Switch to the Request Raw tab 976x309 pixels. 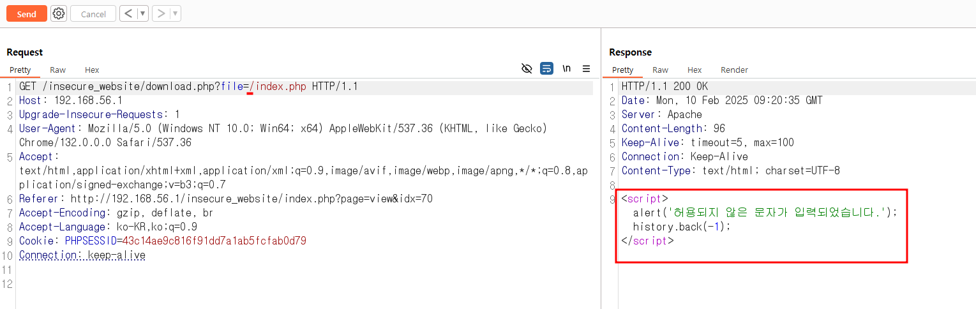click(58, 70)
